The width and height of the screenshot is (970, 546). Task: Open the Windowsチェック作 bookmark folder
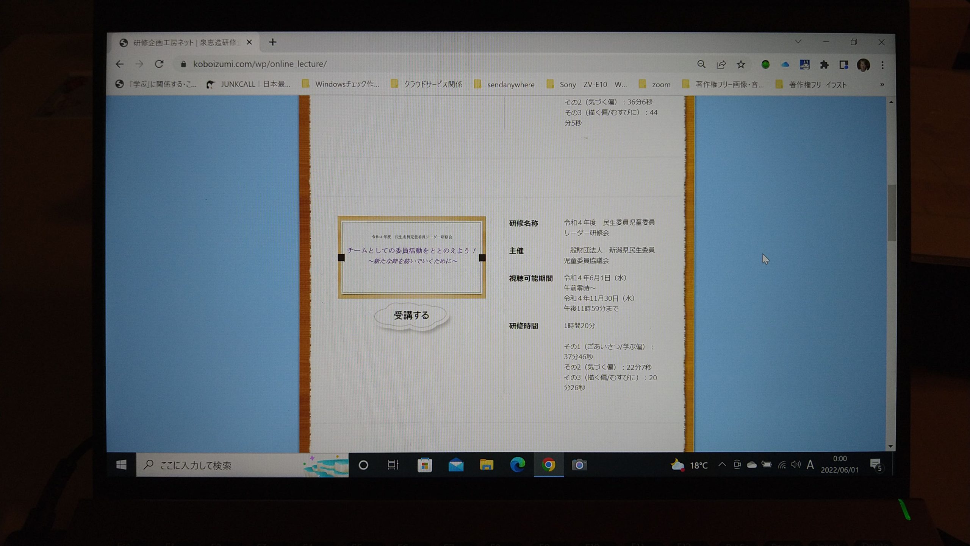coord(340,84)
